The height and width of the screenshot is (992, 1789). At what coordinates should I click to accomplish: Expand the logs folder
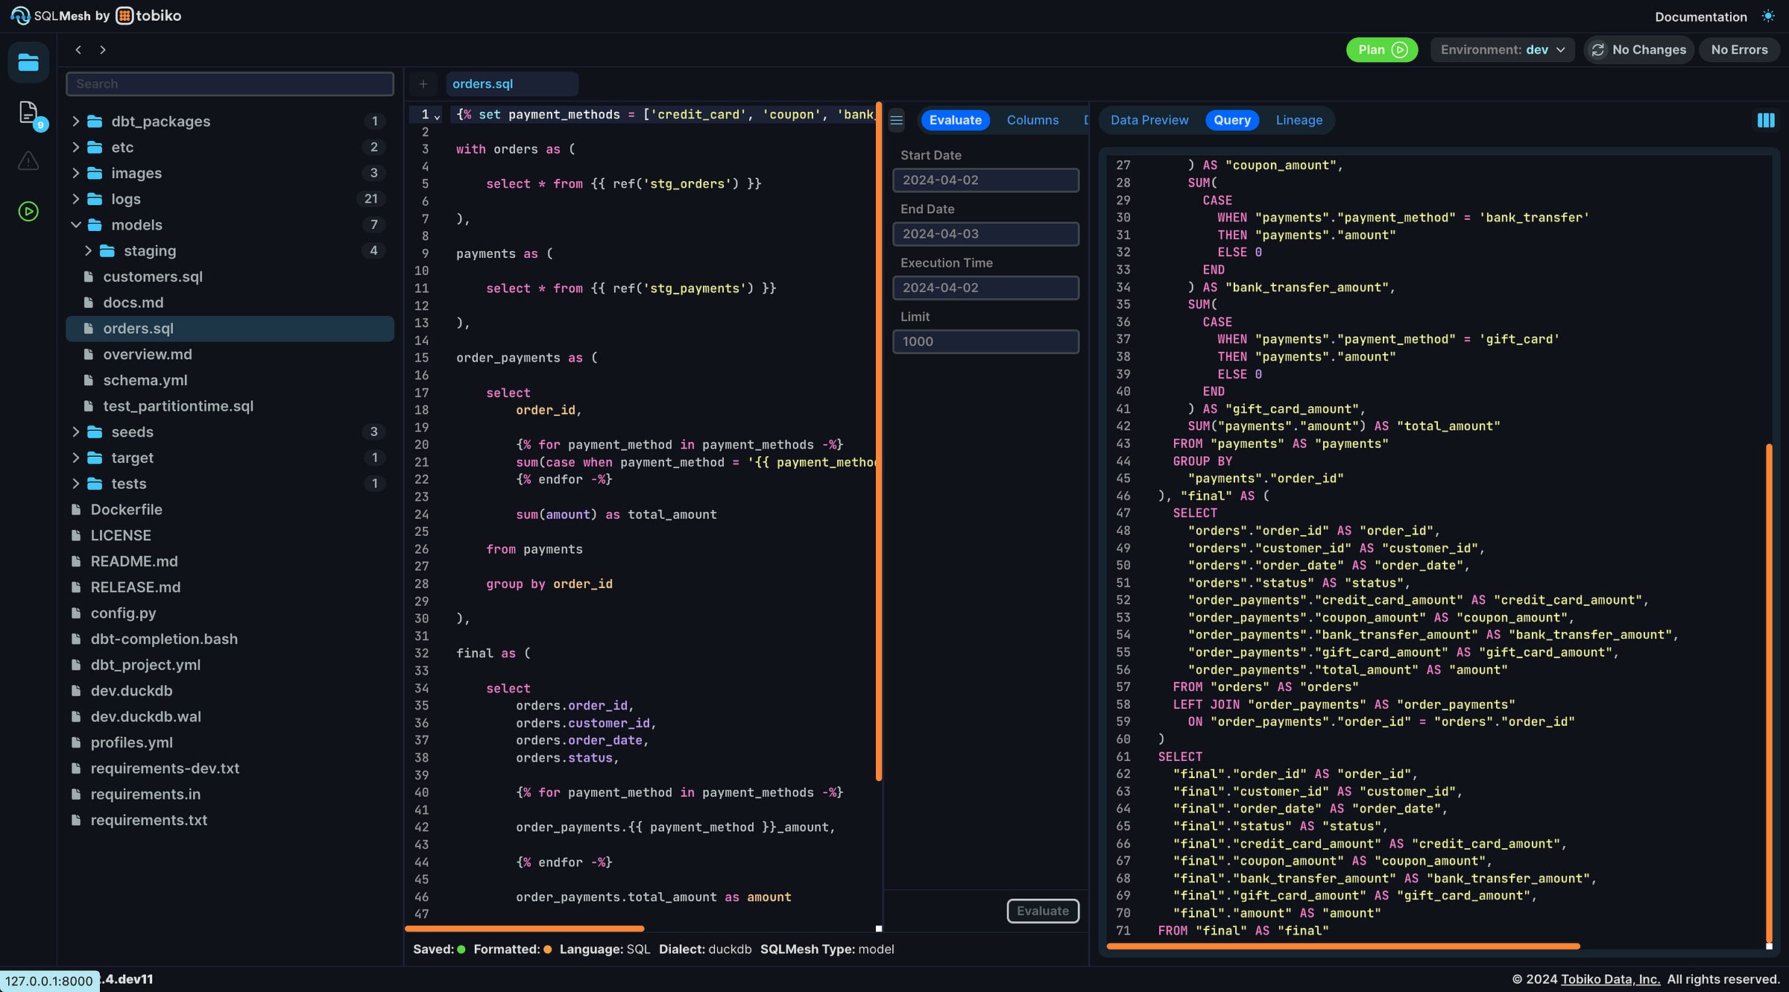[75, 199]
